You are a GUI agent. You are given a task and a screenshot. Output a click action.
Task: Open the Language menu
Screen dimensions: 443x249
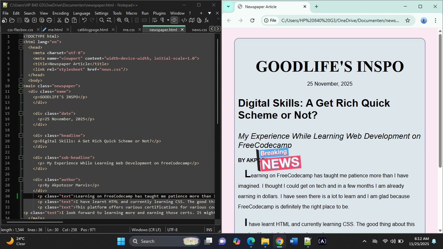point(82,13)
